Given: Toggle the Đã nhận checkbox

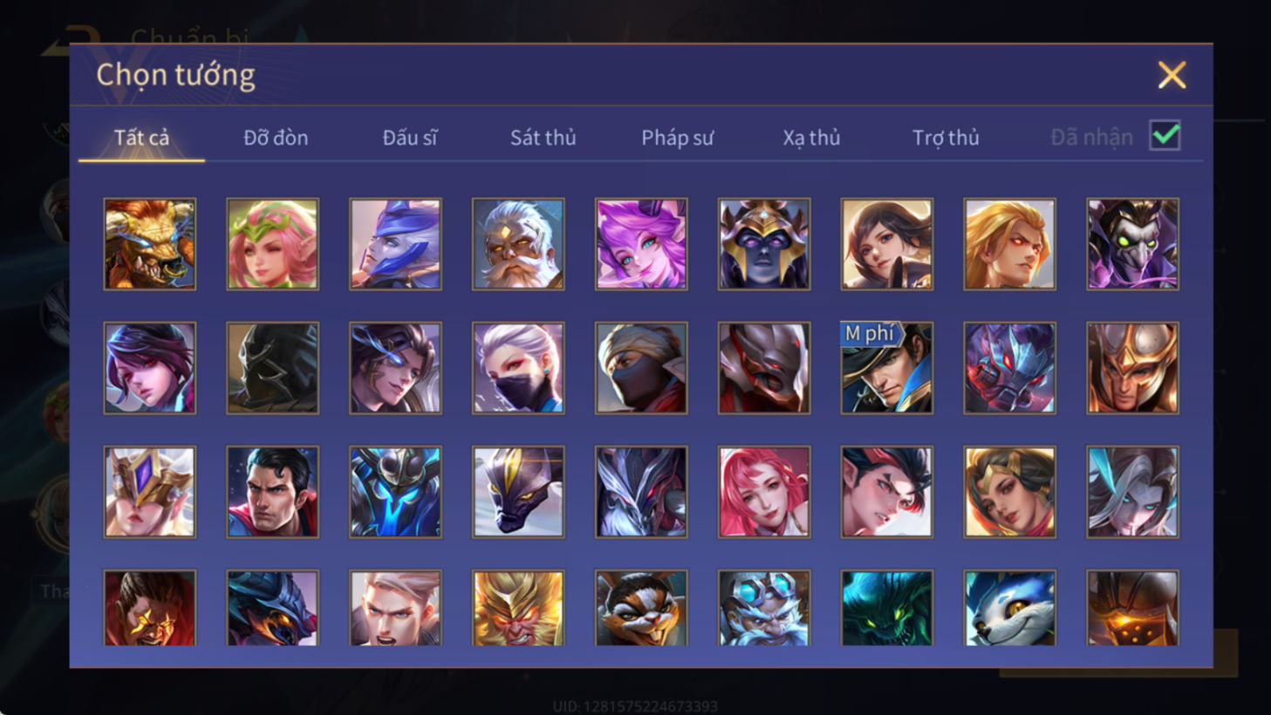Looking at the screenshot, I should coord(1165,136).
